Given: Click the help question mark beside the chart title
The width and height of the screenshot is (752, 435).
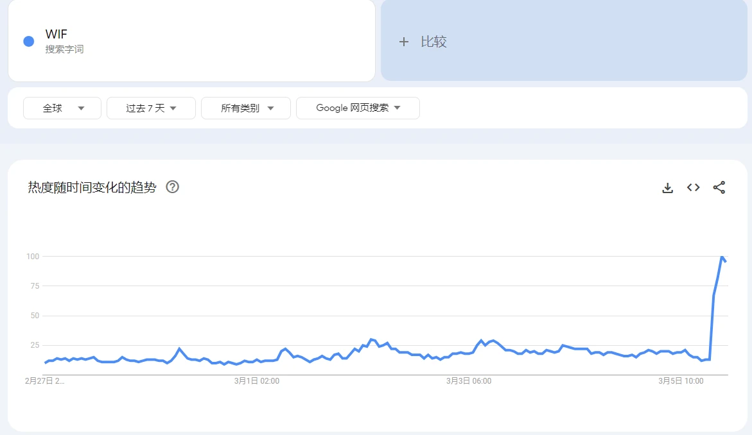Looking at the screenshot, I should click(171, 187).
